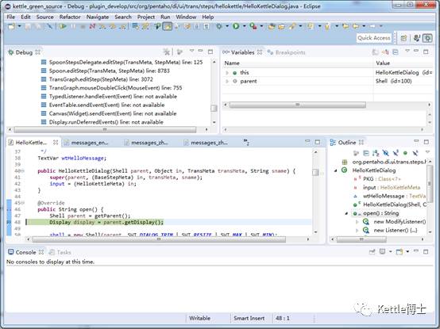
Task: Click the Step Into toolbar icon
Action: (102, 26)
